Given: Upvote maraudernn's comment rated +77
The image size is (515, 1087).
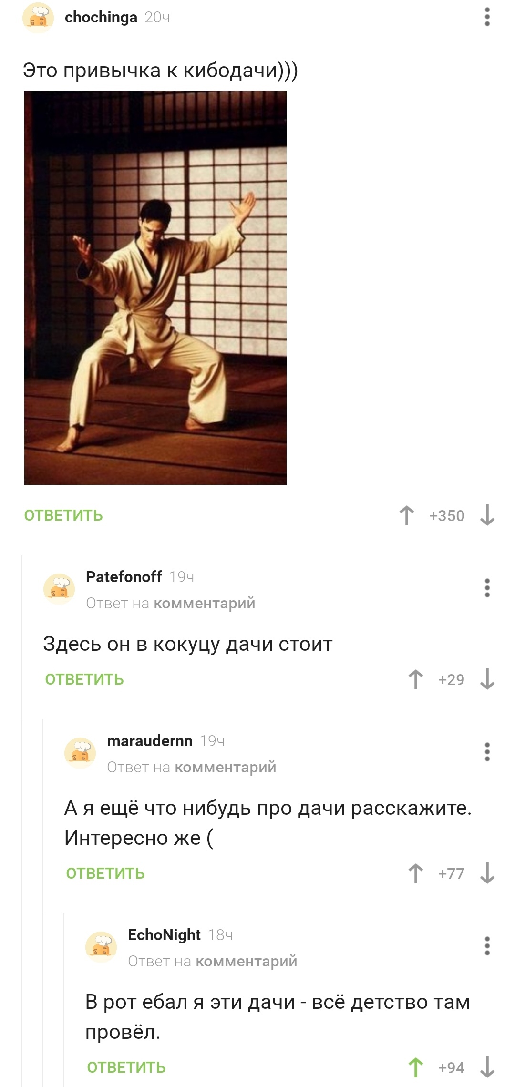Looking at the screenshot, I should click(x=416, y=873).
